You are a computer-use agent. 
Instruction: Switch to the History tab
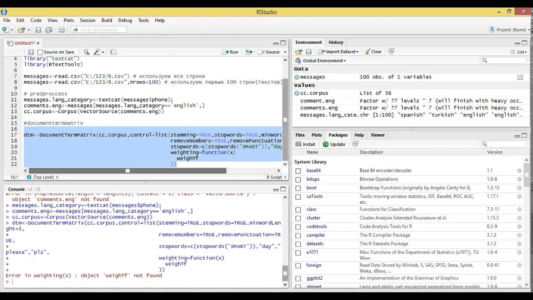336,42
